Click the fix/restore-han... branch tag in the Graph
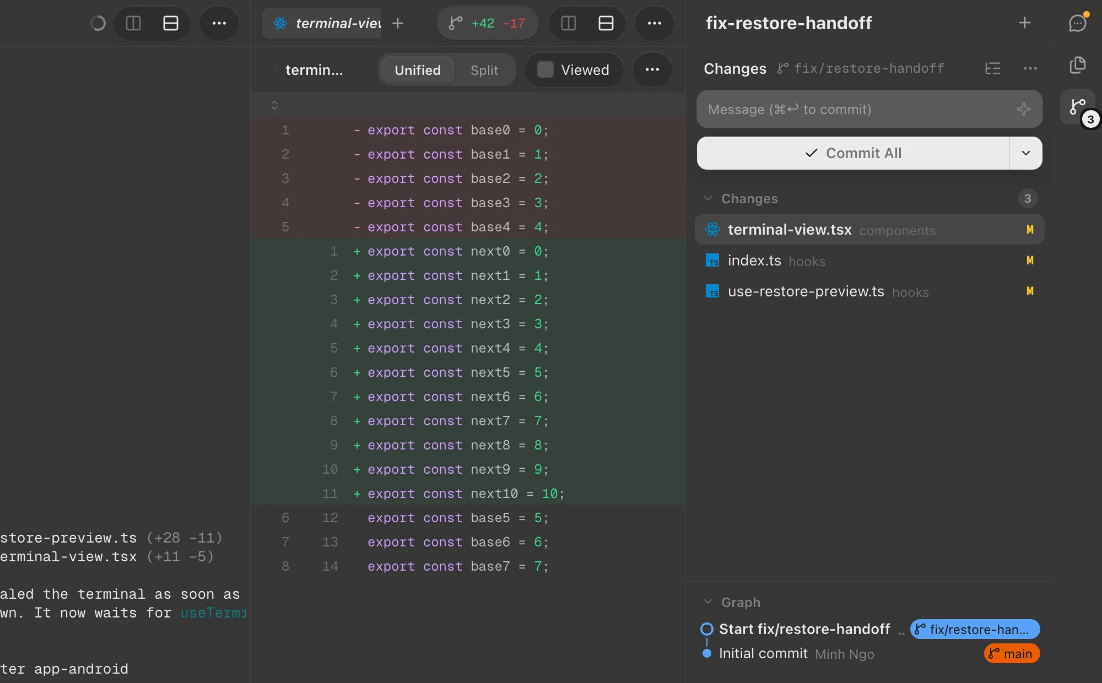Screen dimensions: 1102x683 (x=975, y=629)
